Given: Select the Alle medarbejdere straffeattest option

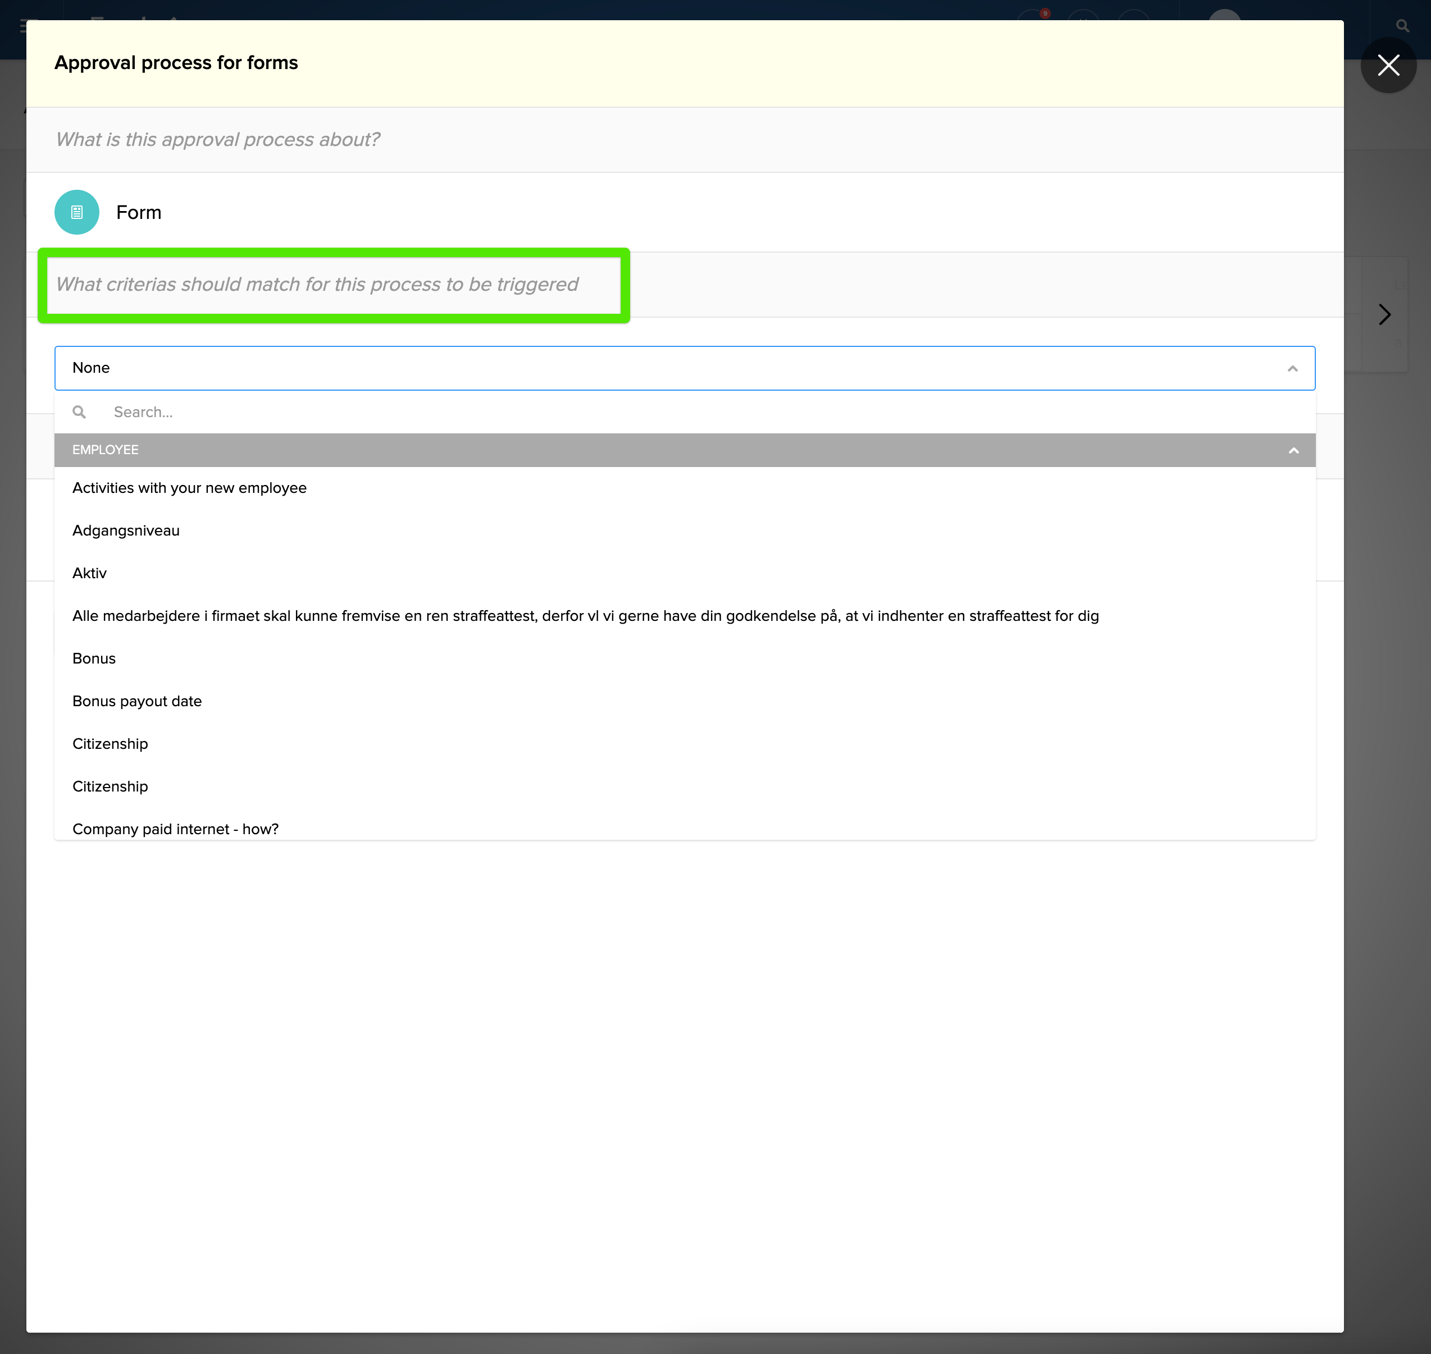Looking at the screenshot, I should [x=585, y=616].
